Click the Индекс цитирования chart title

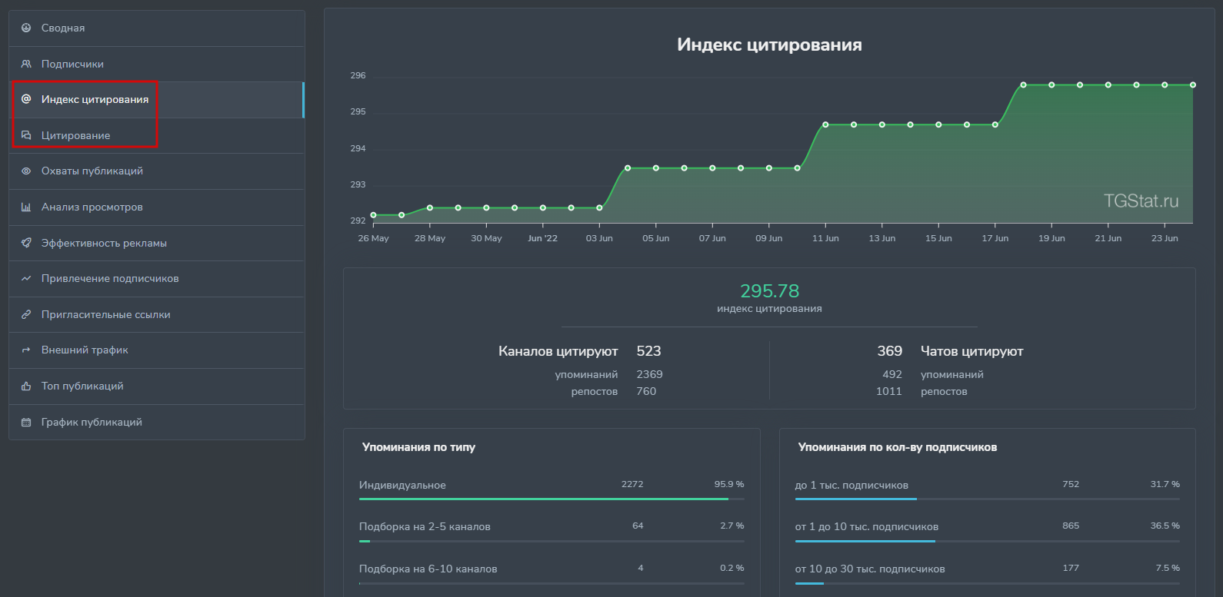click(769, 45)
